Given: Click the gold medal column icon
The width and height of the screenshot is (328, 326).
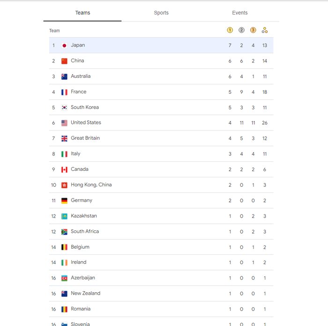Looking at the screenshot, I should 230,30.
